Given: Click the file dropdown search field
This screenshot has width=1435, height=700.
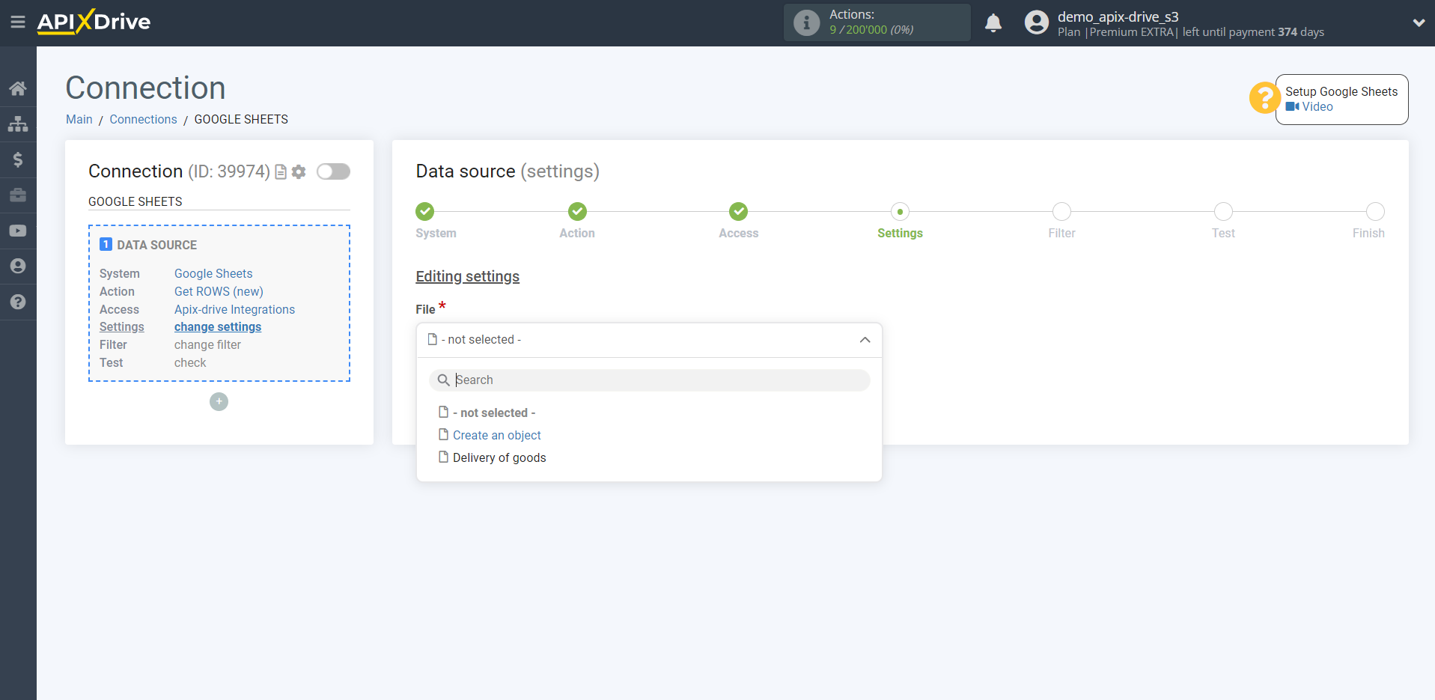Looking at the screenshot, I should tap(649, 380).
